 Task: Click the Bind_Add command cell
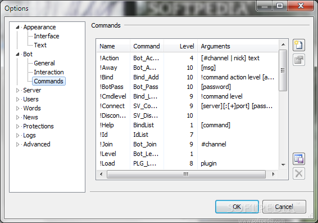pyautogui.click(x=146, y=77)
